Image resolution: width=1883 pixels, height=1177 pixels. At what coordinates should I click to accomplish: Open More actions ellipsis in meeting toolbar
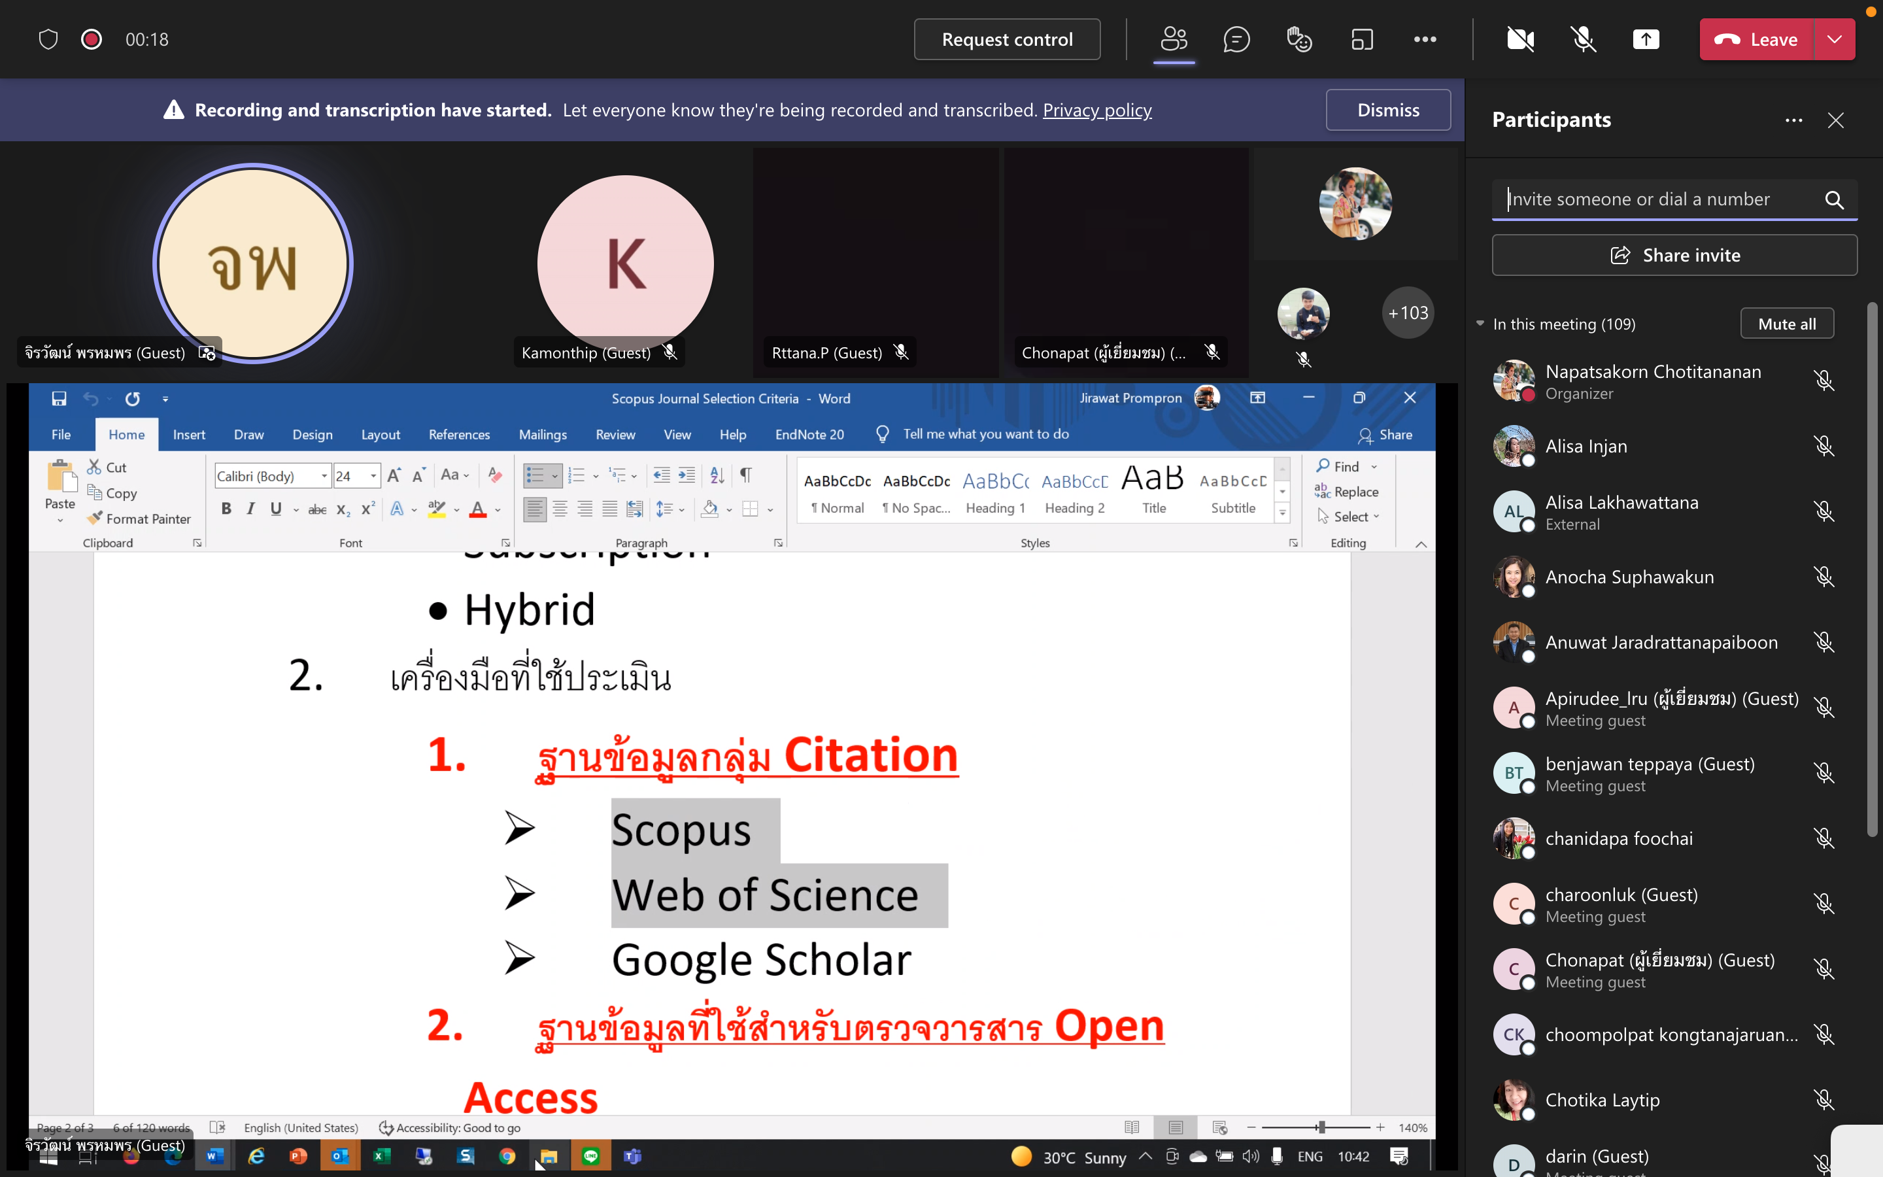(x=1425, y=39)
